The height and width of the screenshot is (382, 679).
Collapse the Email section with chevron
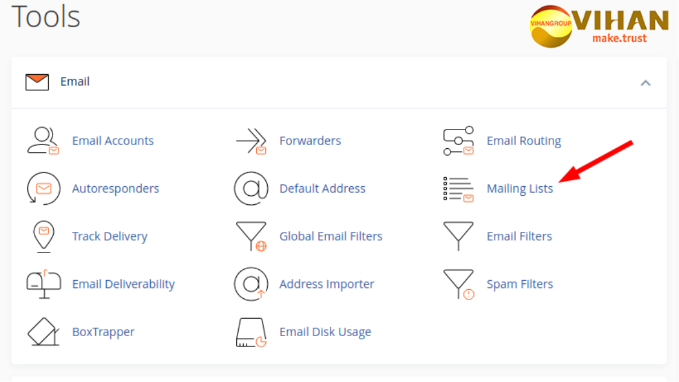click(645, 83)
